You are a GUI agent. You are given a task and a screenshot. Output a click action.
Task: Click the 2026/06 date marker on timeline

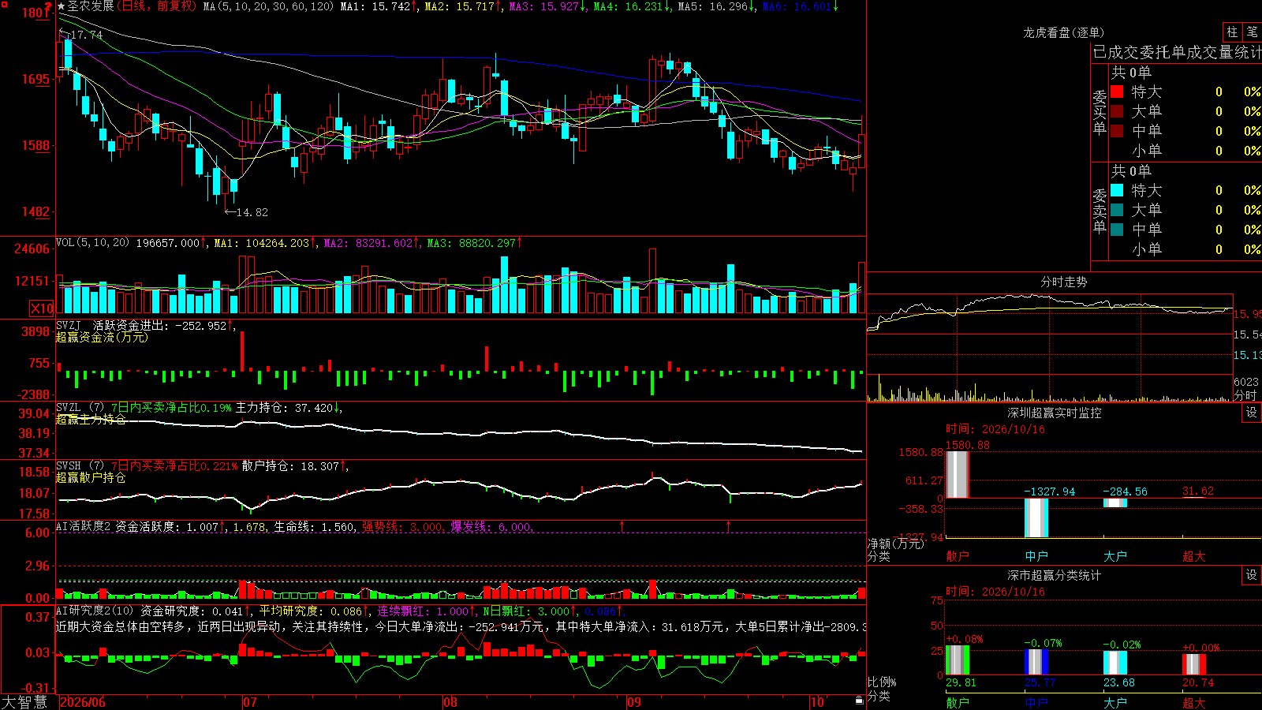[x=83, y=702]
